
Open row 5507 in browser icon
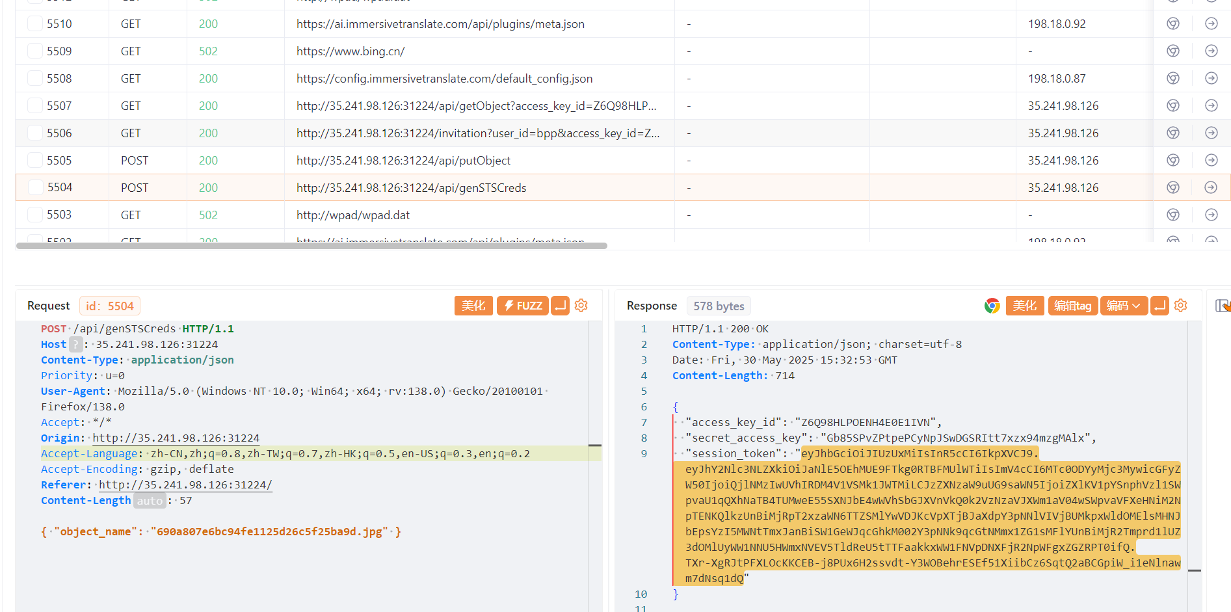[x=1173, y=105]
